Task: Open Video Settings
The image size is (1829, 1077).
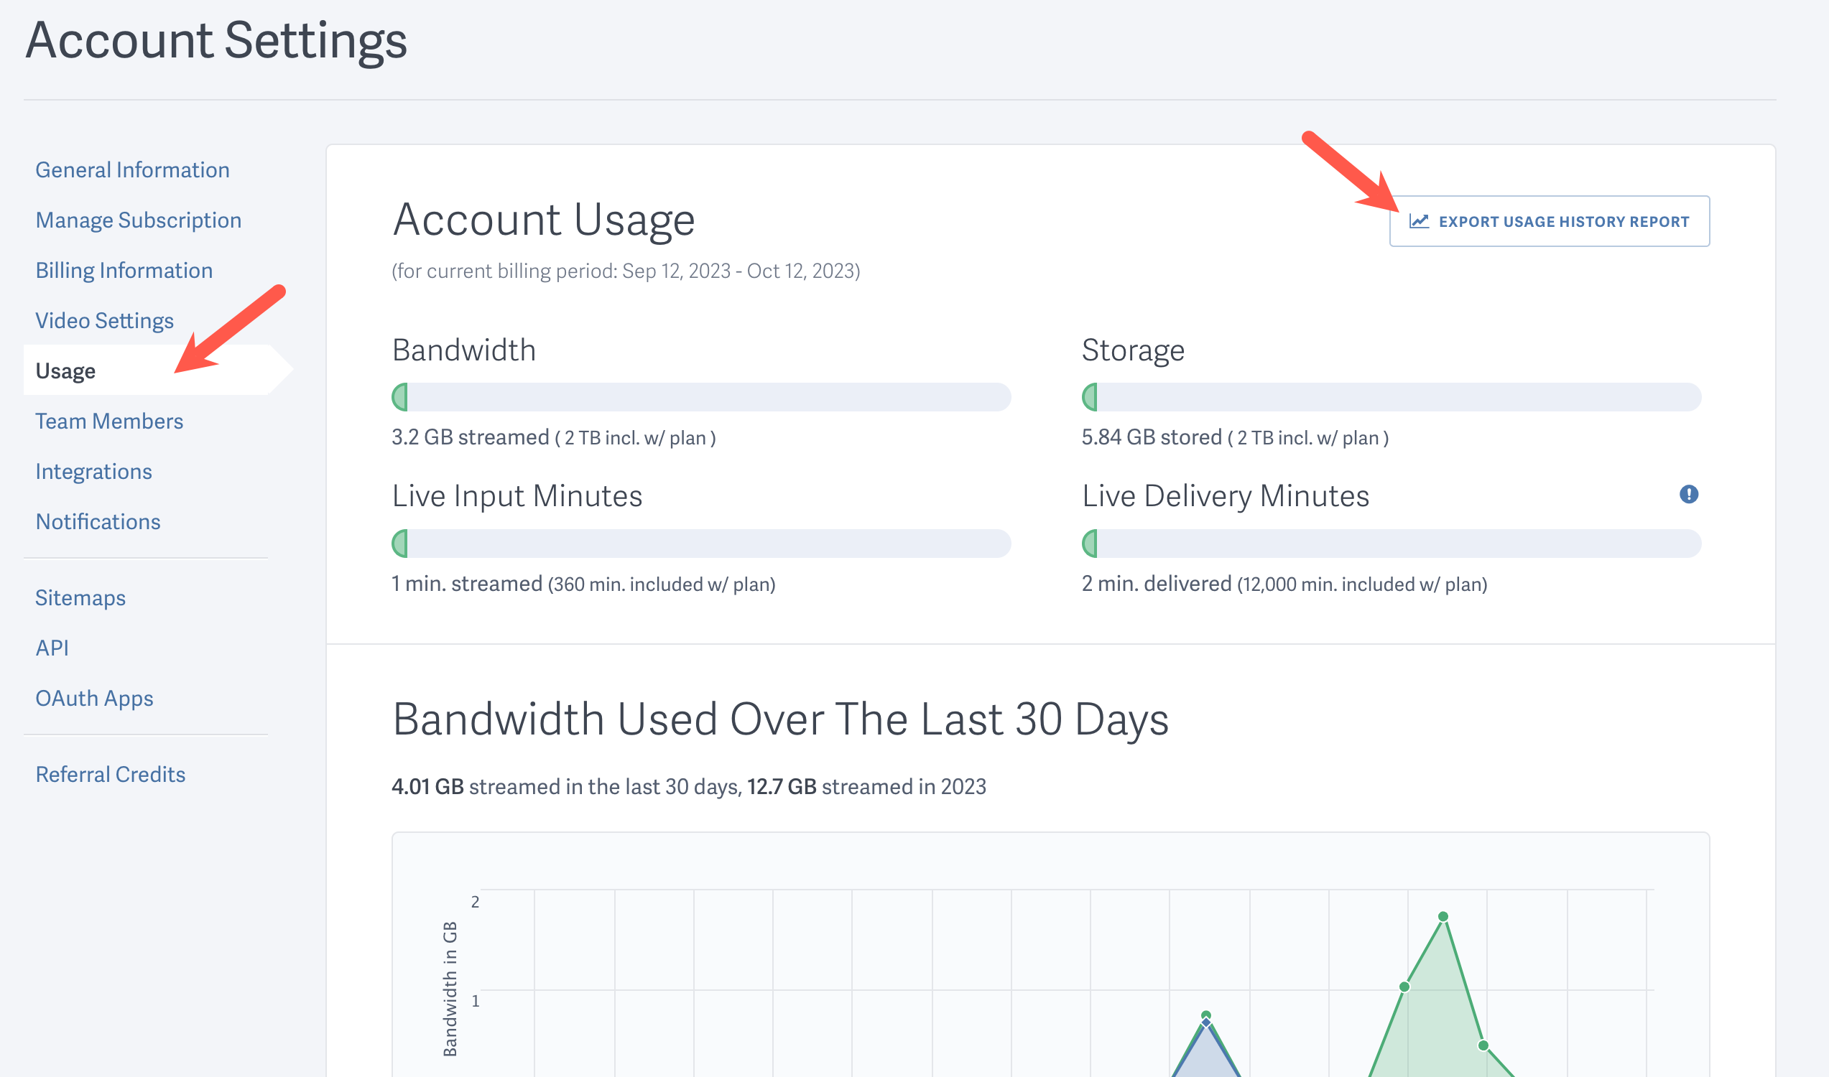Action: (104, 320)
